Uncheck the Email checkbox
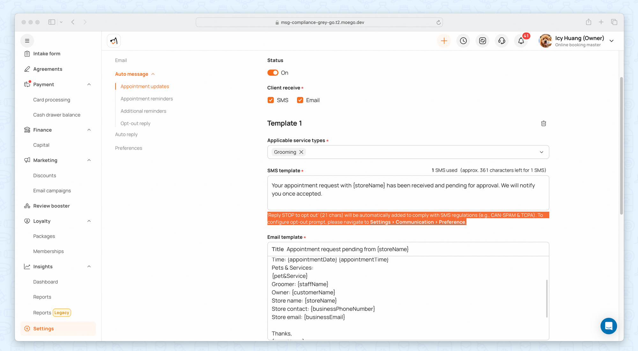The image size is (638, 351). (300, 100)
